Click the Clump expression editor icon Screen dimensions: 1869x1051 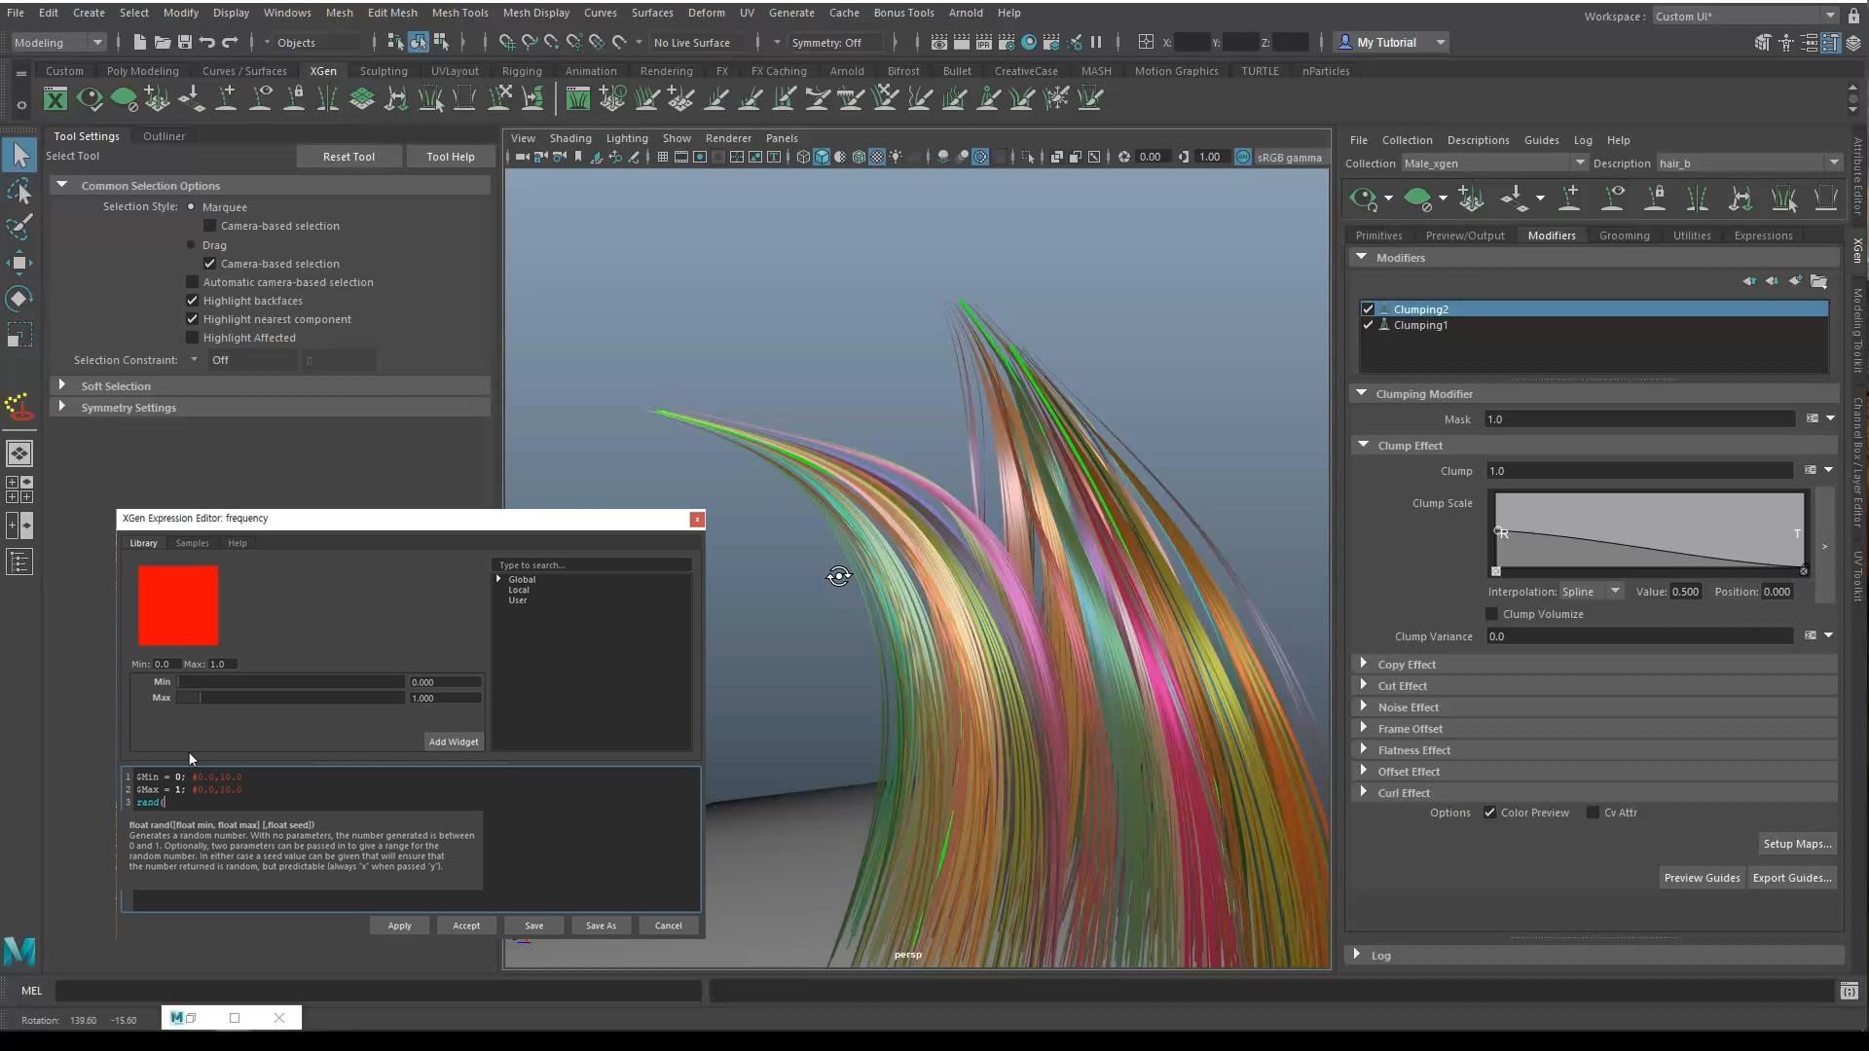tap(1811, 470)
